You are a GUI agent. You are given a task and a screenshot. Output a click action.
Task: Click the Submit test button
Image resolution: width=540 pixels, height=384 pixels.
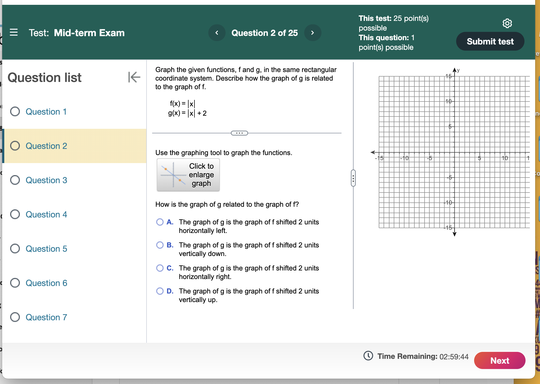(490, 41)
